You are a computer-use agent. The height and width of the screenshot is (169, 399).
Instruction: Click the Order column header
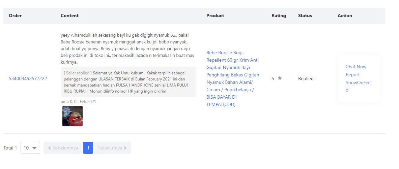(15, 15)
